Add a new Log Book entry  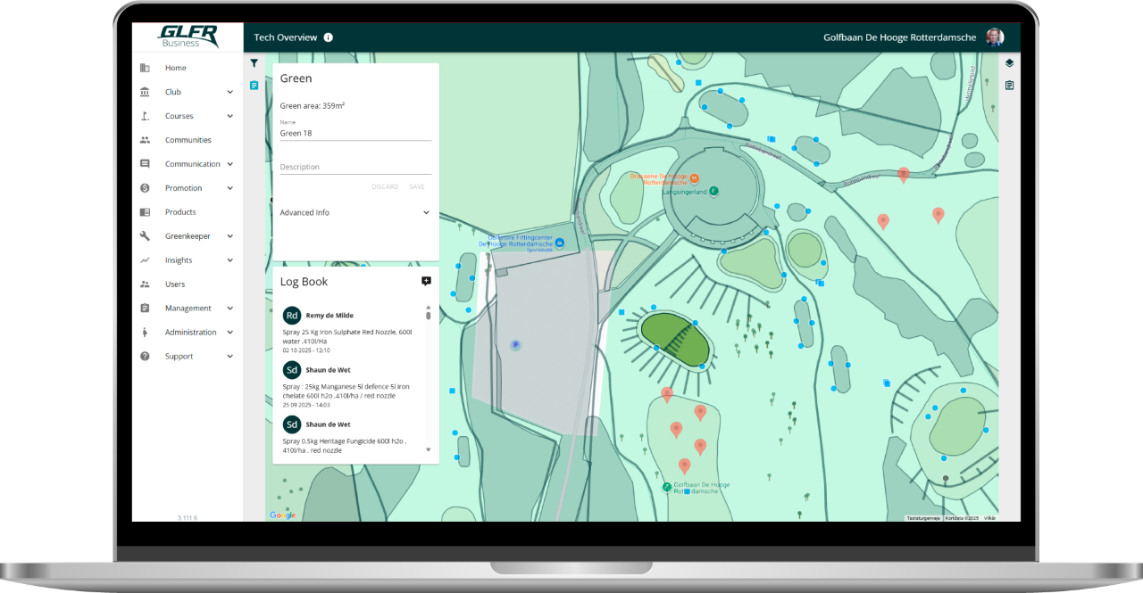point(426,281)
